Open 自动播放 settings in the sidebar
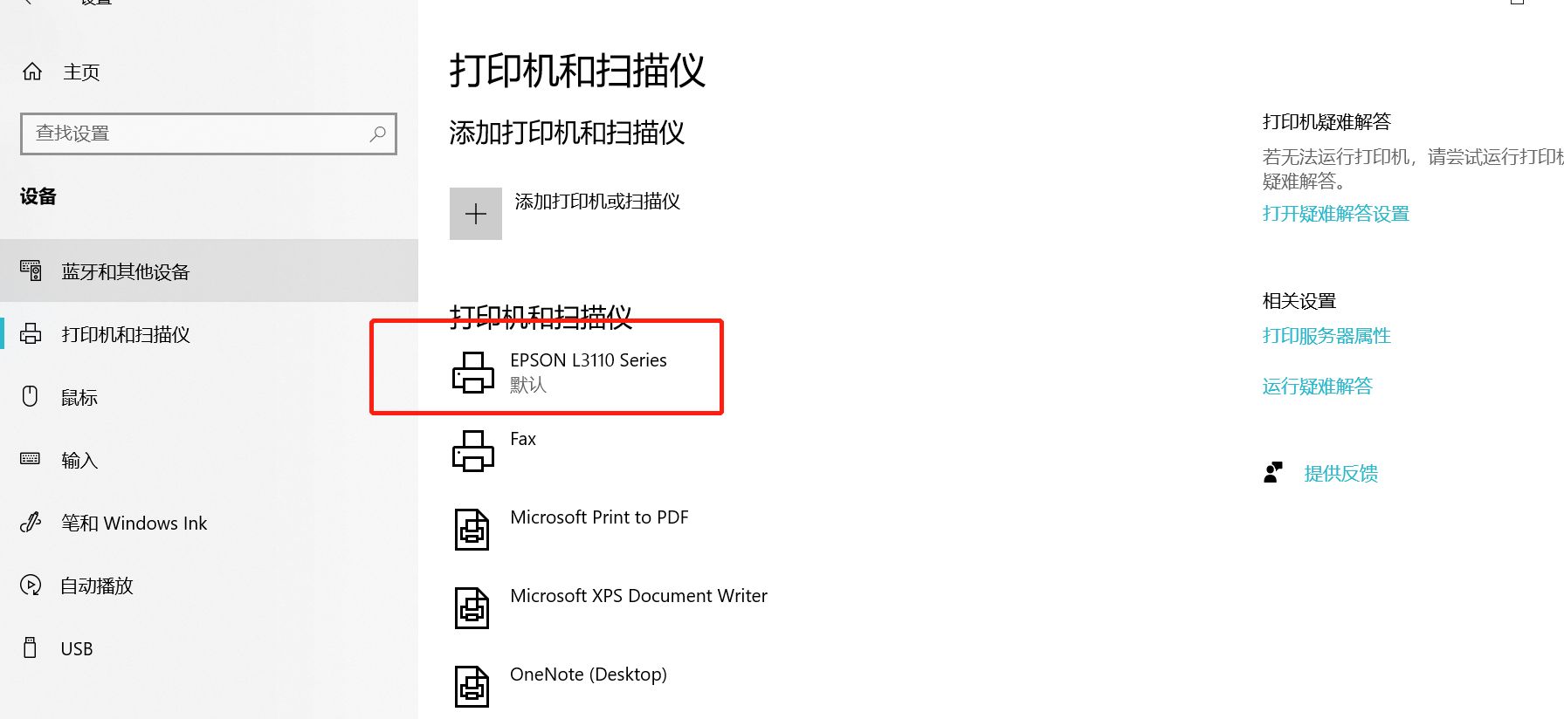This screenshot has width=1564, height=719. 210,585
